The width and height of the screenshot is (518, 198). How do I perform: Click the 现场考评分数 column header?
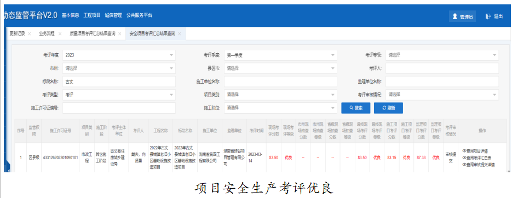(x=274, y=131)
